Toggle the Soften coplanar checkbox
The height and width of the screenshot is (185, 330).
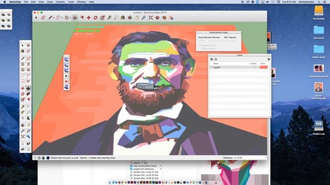pos(200,48)
